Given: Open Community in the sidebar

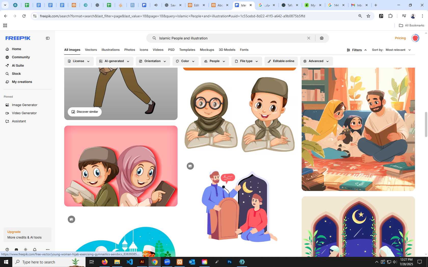Looking at the screenshot, I should coord(21,57).
